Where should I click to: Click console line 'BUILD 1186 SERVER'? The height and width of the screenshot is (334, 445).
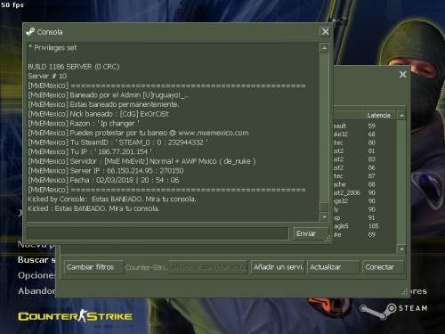pyautogui.click(x=74, y=67)
